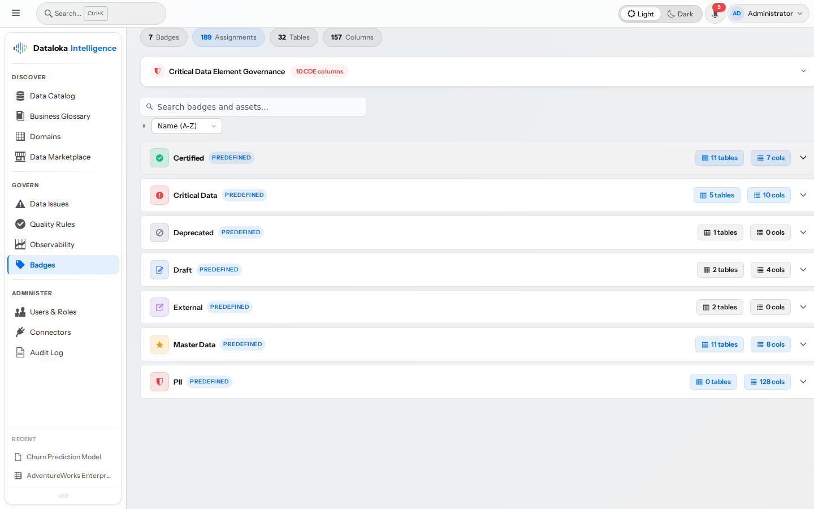Screen dimensions: 814x509
Task: Toggle the 189 Assignments filter pill
Action: 228,37
